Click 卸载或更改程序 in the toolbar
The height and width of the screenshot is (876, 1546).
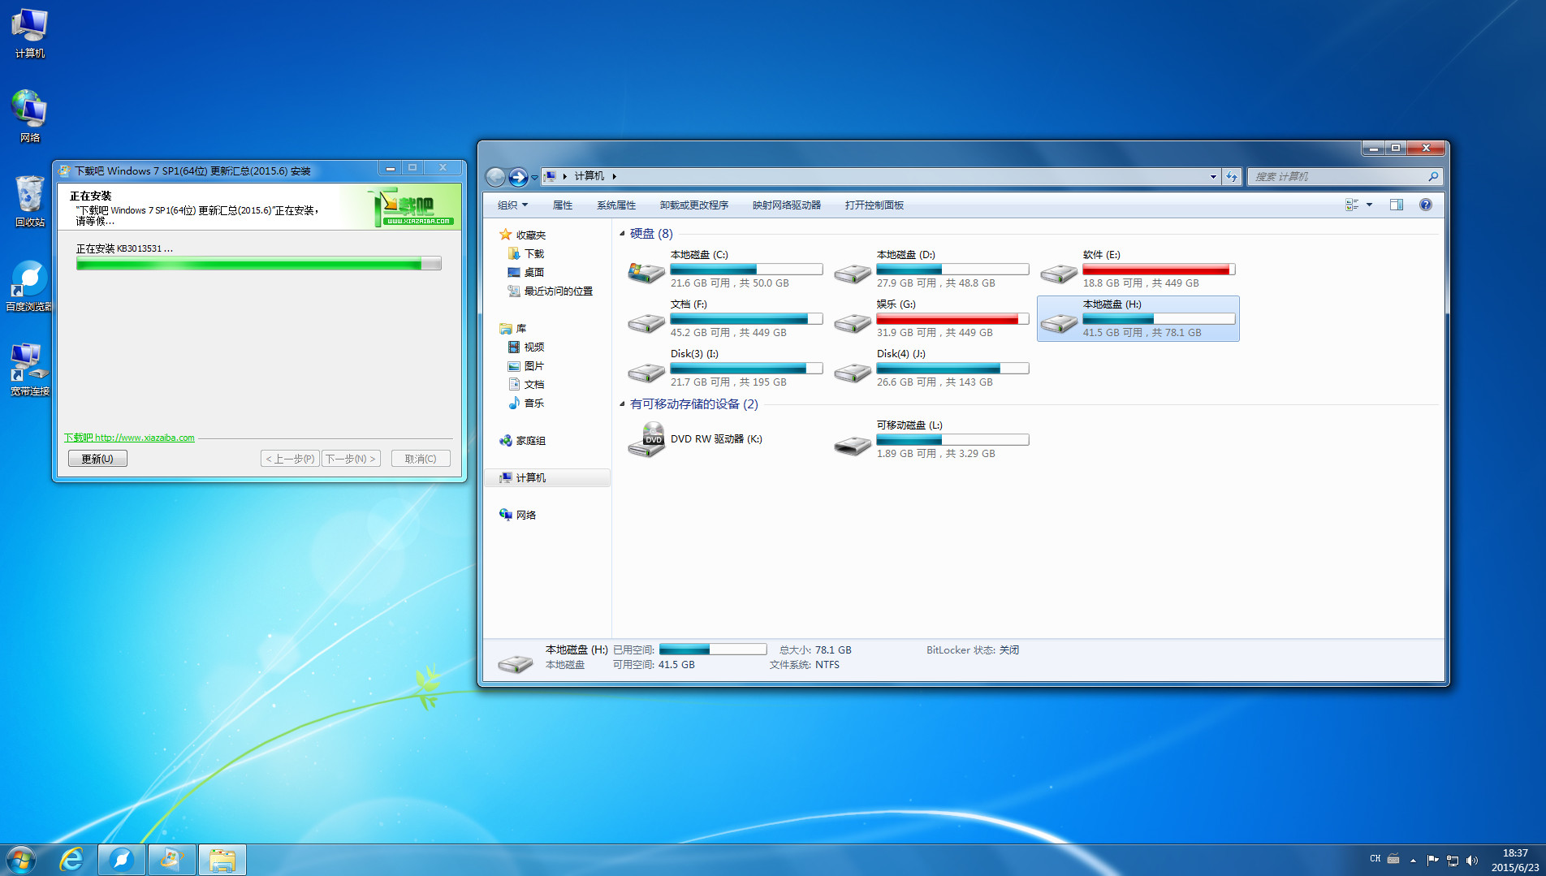point(693,205)
